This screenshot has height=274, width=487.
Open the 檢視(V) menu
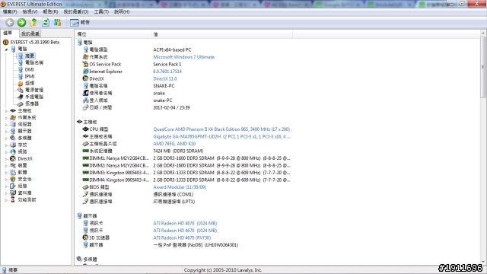[30, 11]
